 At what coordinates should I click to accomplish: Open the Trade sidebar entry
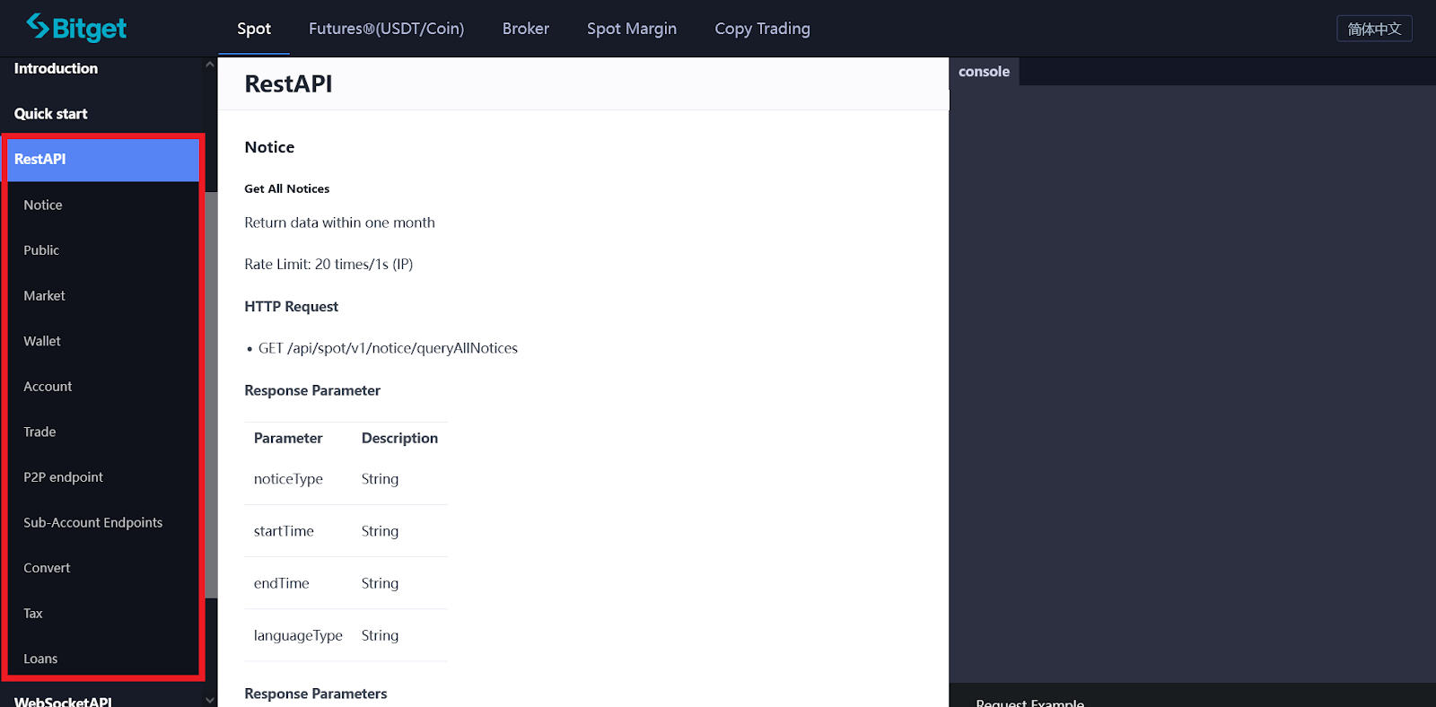click(x=39, y=432)
